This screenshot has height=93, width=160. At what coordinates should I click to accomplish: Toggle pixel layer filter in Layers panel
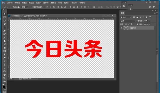tap(134, 17)
